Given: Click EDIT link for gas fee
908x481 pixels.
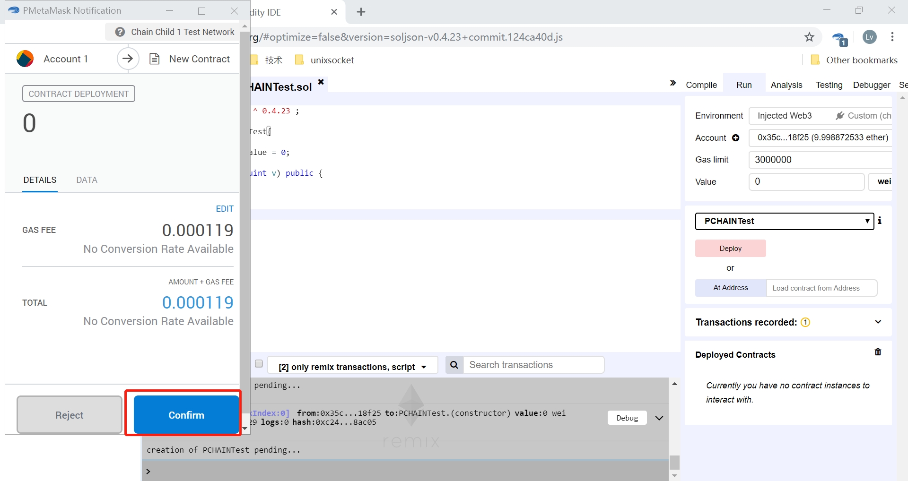Looking at the screenshot, I should 224,209.
